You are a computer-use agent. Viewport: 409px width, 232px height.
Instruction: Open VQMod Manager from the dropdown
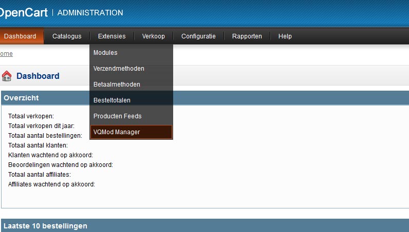pos(131,132)
